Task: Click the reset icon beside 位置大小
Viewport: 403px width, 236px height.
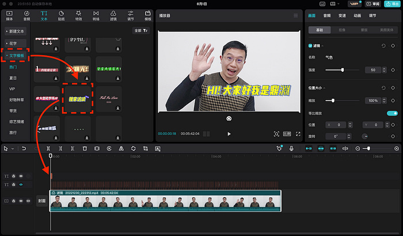Action: tap(383, 88)
